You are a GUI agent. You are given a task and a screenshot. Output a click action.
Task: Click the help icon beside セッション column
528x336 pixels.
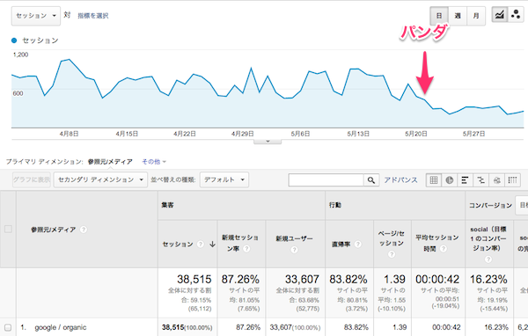(201, 245)
